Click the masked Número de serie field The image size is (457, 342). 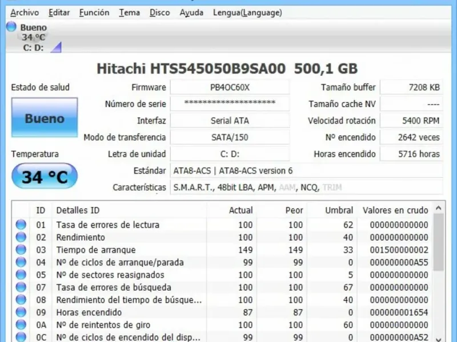click(x=230, y=104)
